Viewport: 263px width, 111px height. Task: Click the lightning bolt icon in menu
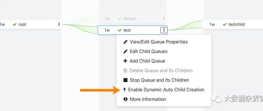[x=125, y=90]
